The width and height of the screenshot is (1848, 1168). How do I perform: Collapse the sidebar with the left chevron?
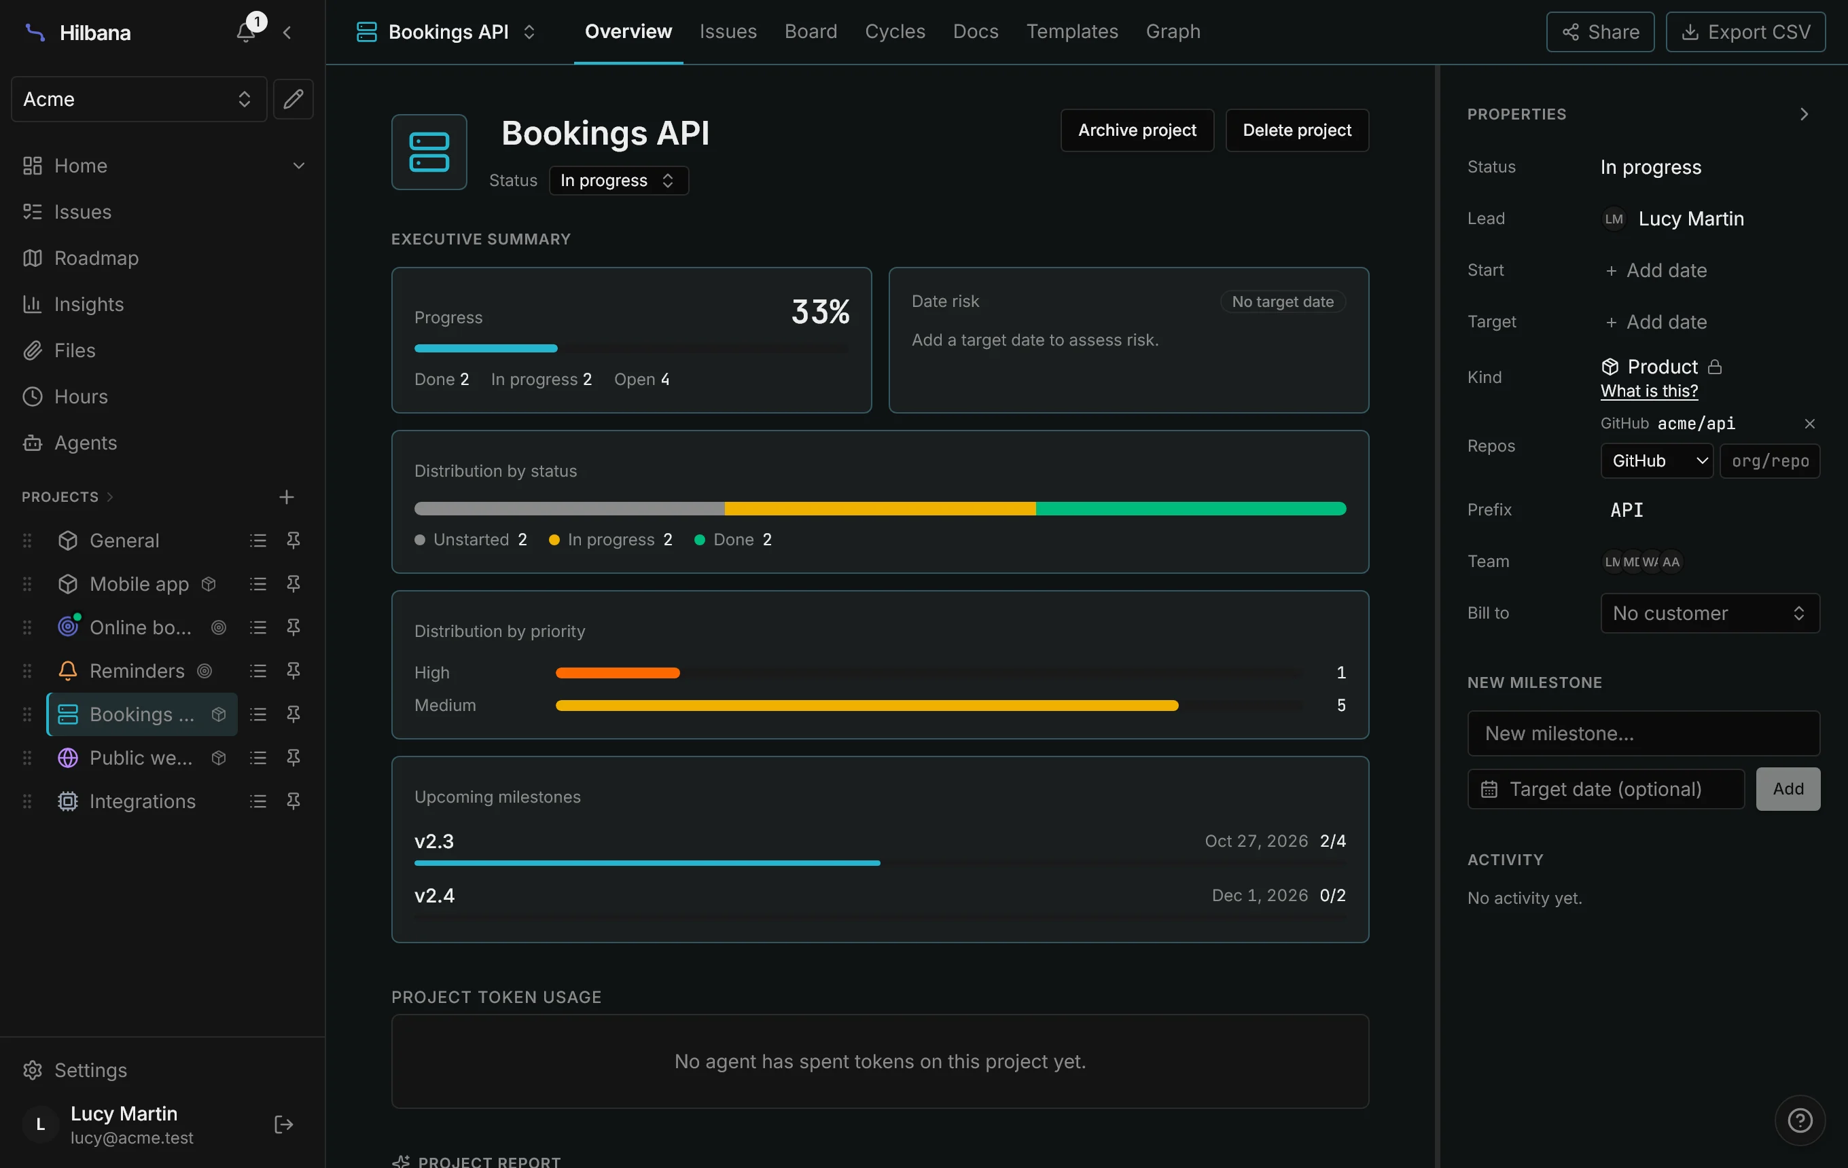287,32
